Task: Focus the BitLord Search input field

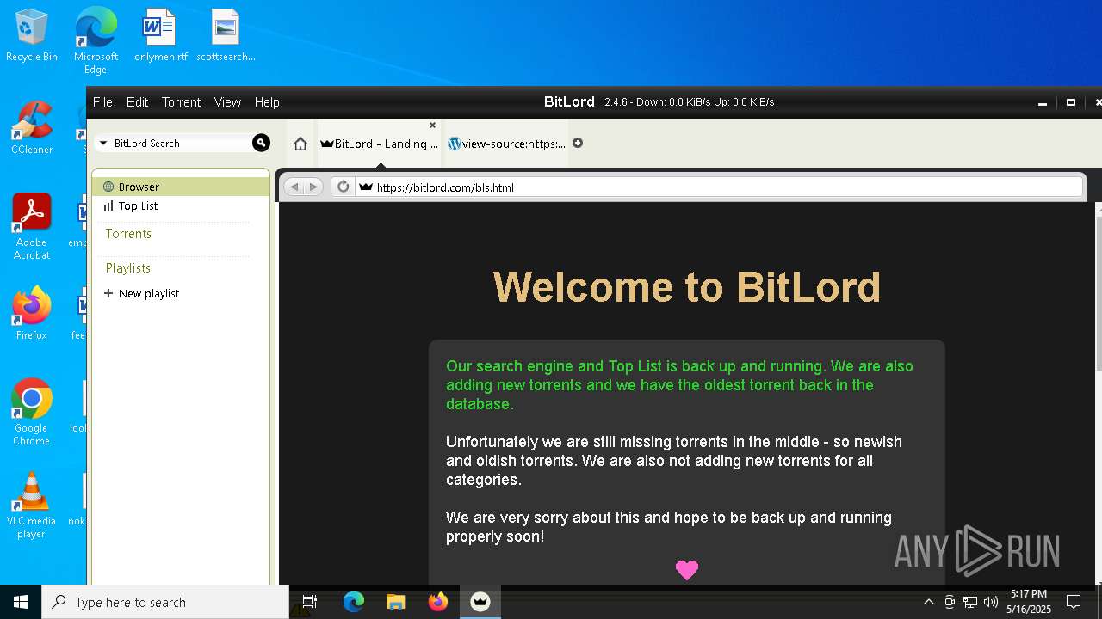Action: 181,144
